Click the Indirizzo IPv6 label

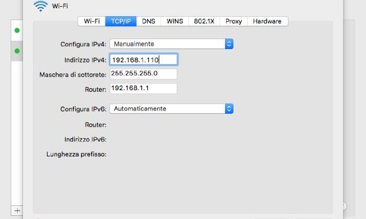[86, 139]
